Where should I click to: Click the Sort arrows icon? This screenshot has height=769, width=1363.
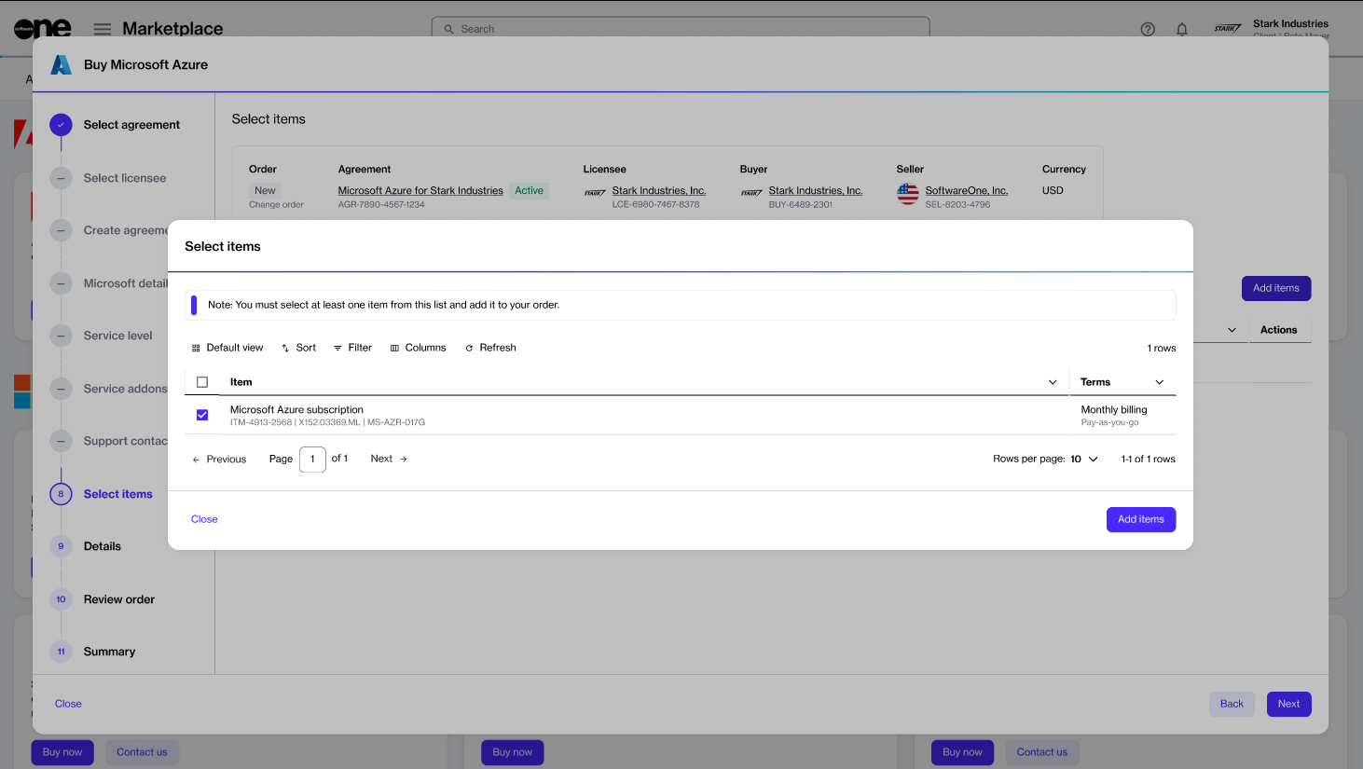click(285, 348)
